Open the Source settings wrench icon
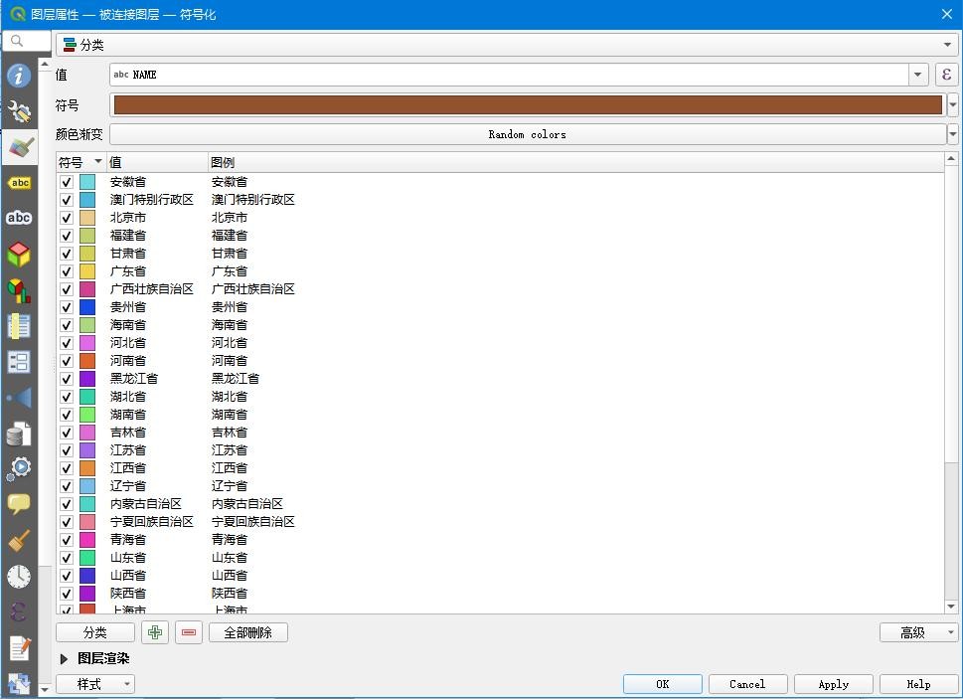963x699 pixels. pyautogui.click(x=19, y=111)
